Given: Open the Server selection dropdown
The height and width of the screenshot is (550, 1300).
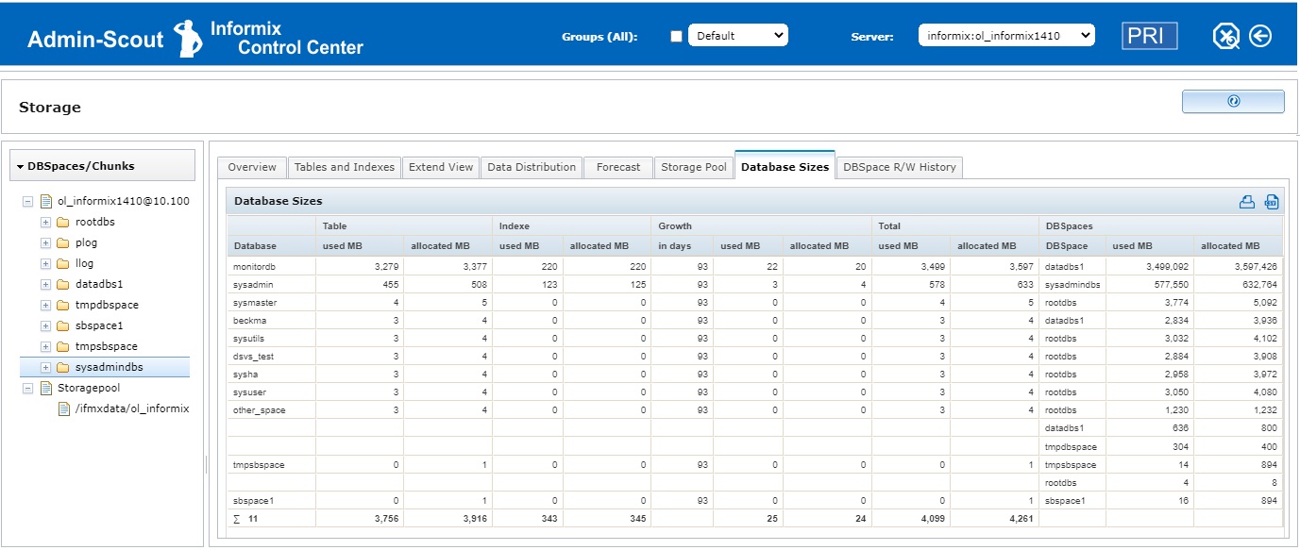Looking at the screenshot, I should (x=1006, y=36).
